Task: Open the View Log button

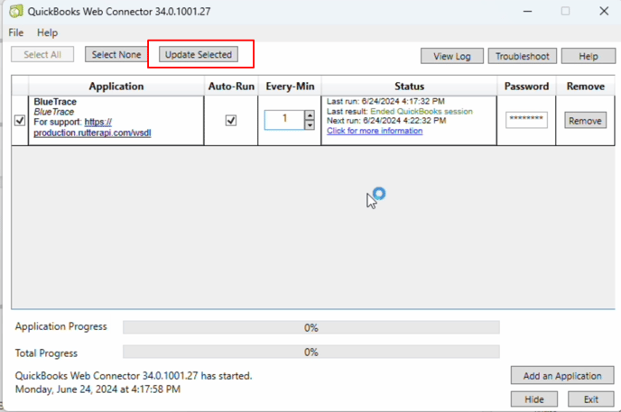Action: [x=452, y=56]
